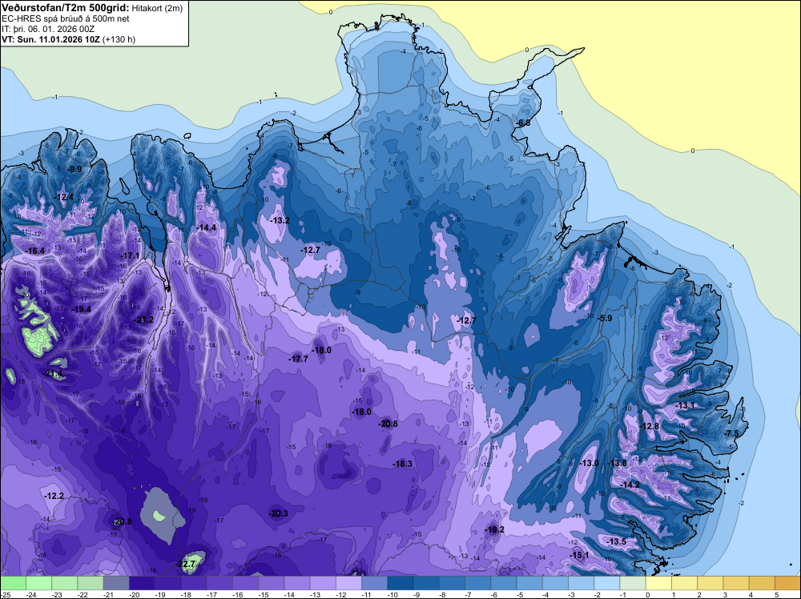Click the -12.2 temperature value
The width and height of the screenshot is (801, 599).
coord(54,496)
